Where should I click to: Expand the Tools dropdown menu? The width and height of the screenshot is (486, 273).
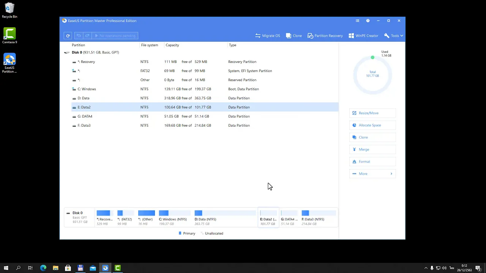click(x=393, y=36)
